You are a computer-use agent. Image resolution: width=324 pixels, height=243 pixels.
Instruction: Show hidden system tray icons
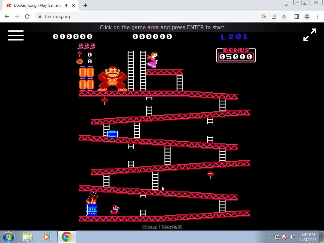coord(269,237)
